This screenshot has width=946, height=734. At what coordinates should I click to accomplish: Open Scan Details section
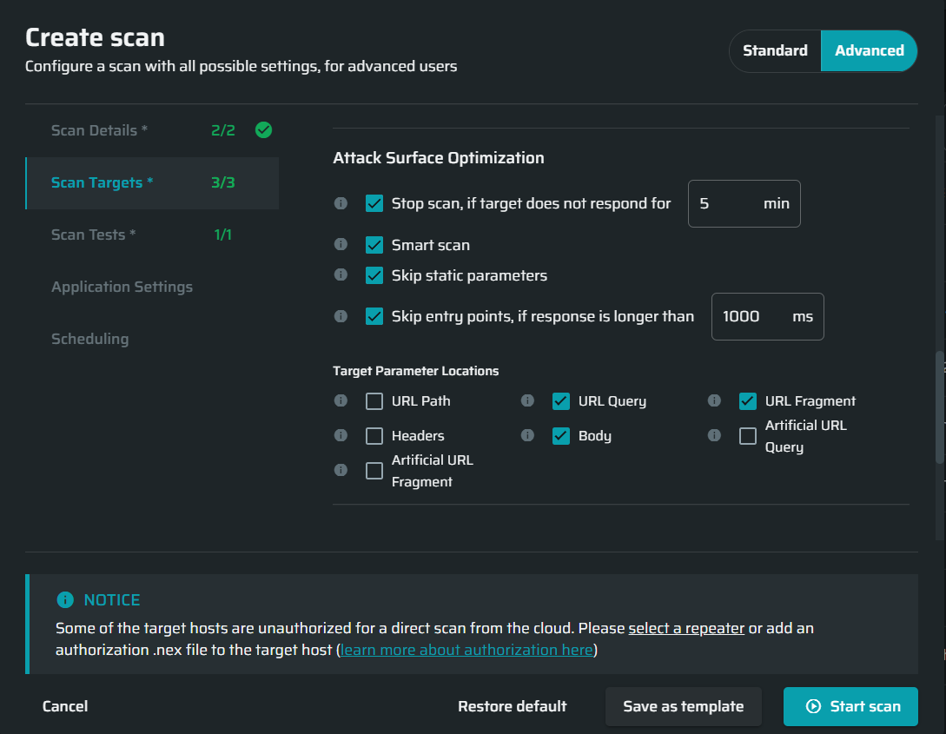pos(152,130)
